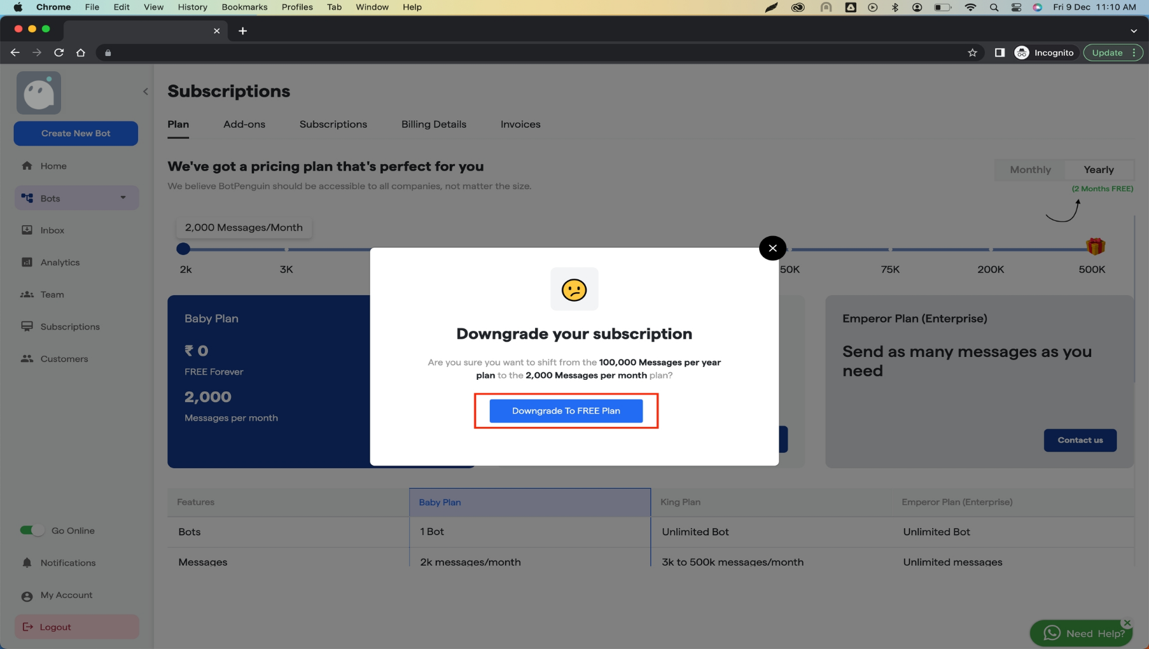Image resolution: width=1149 pixels, height=649 pixels.
Task: Open the Need Help WhatsApp widget
Action: pos(1081,633)
